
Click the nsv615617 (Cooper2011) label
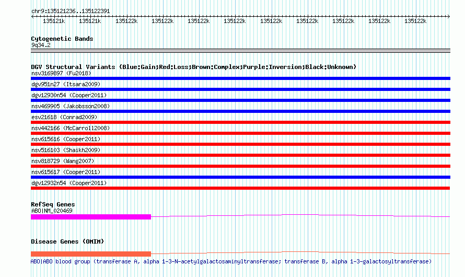[66, 172]
